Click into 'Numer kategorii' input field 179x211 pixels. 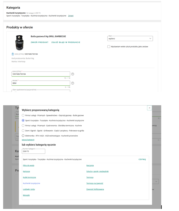33,151
